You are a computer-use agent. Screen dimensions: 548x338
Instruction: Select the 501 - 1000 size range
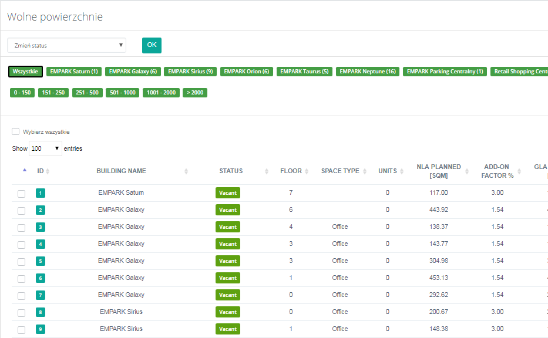pyautogui.click(x=123, y=93)
